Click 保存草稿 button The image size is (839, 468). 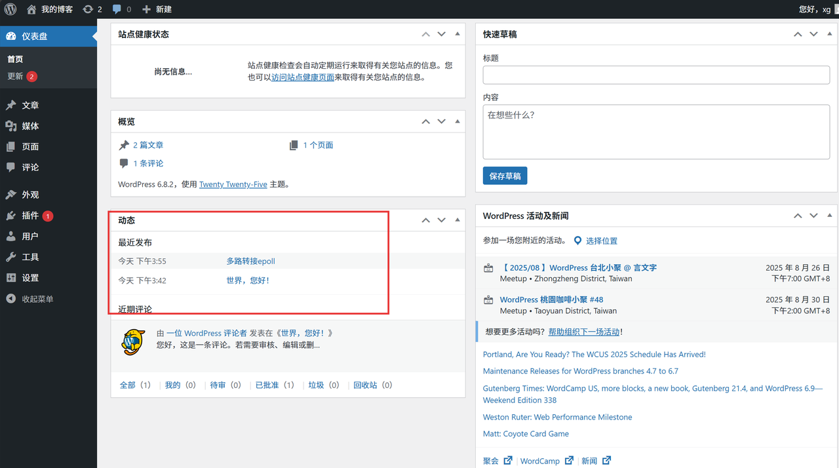click(x=505, y=176)
